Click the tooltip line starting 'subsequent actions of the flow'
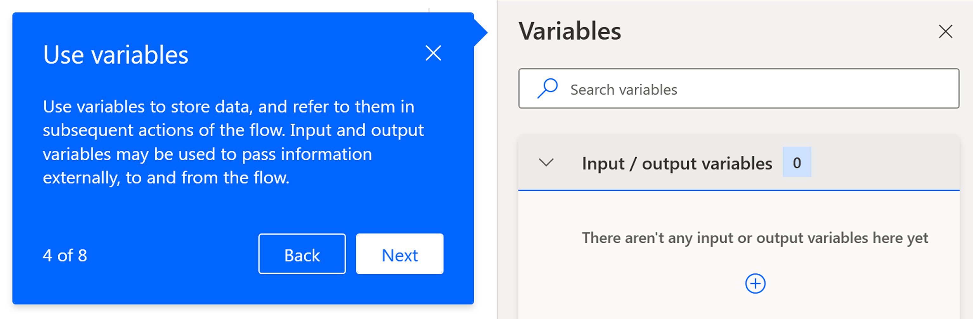The height and width of the screenshot is (319, 973). pos(233,131)
